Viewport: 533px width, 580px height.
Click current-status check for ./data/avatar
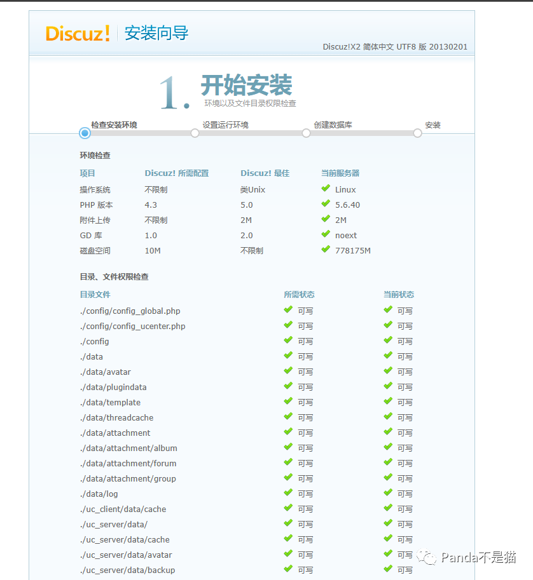click(x=388, y=371)
